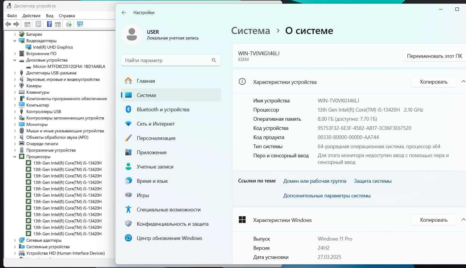The width and height of the screenshot is (466, 268).
Task: Open Время и язык settings page
Action: pyautogui.click(x=171, y=181)
